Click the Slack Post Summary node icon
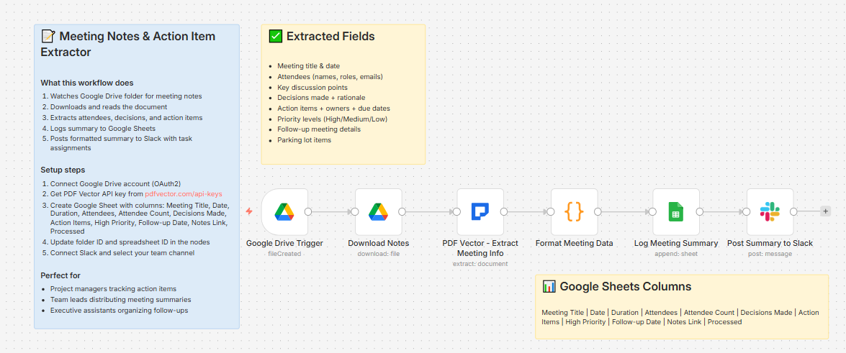The width and height of the screenshot is (846, 353). tap(770, 212)
